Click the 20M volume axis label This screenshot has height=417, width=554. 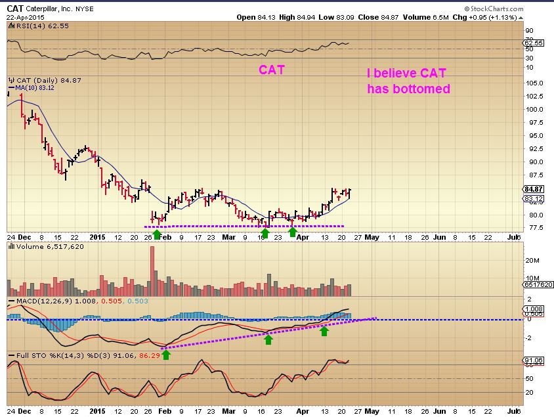(x=532, y=261)
